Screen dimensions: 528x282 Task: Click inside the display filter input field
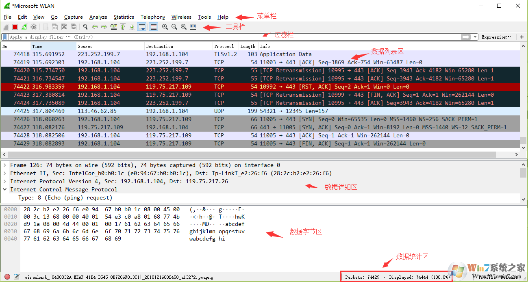coord(163,37)
